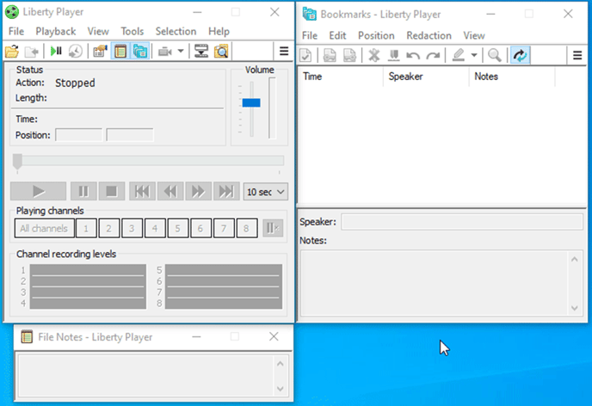The width and height of the screenshot is (592, 406).
Task: Click the bookmark marker icon in Bookmarks toolbar
Action: [394, 55]
